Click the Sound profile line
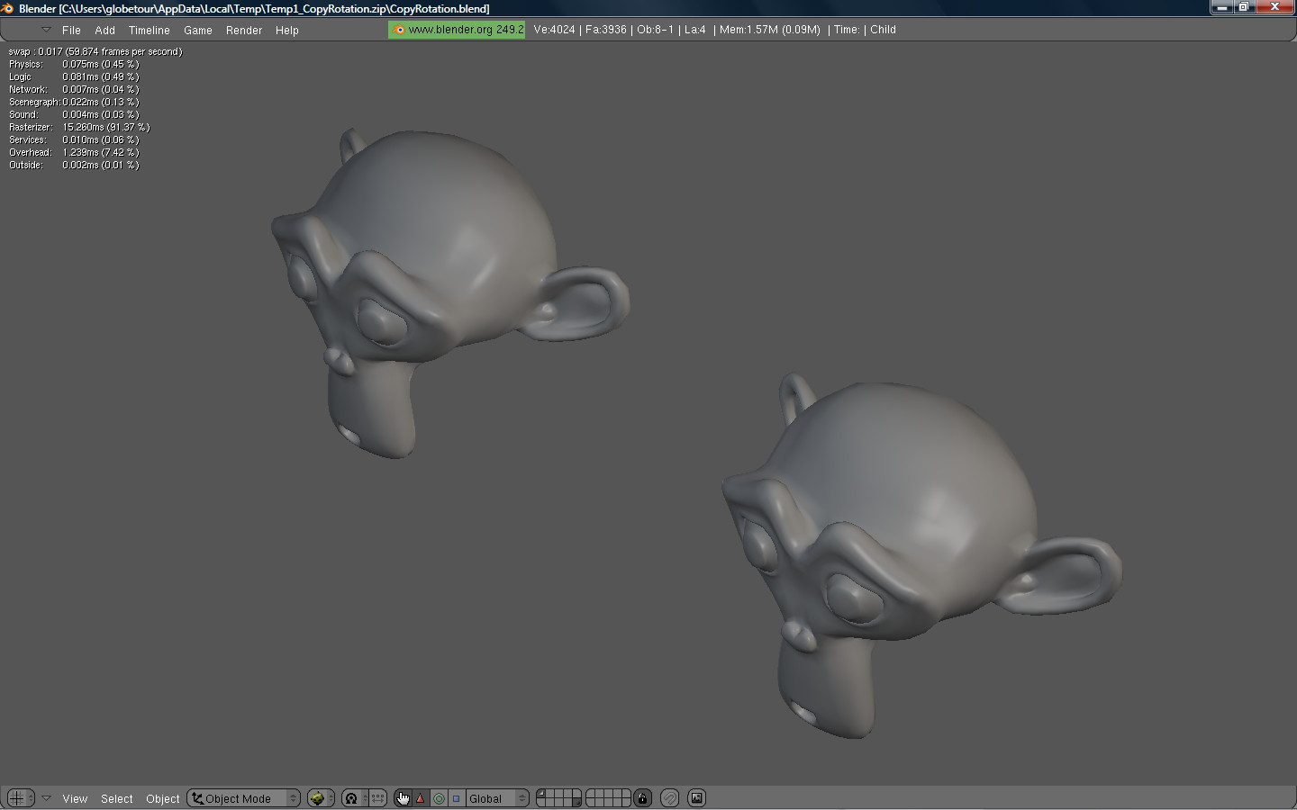 pyautogui.click(x=74, y=114)
